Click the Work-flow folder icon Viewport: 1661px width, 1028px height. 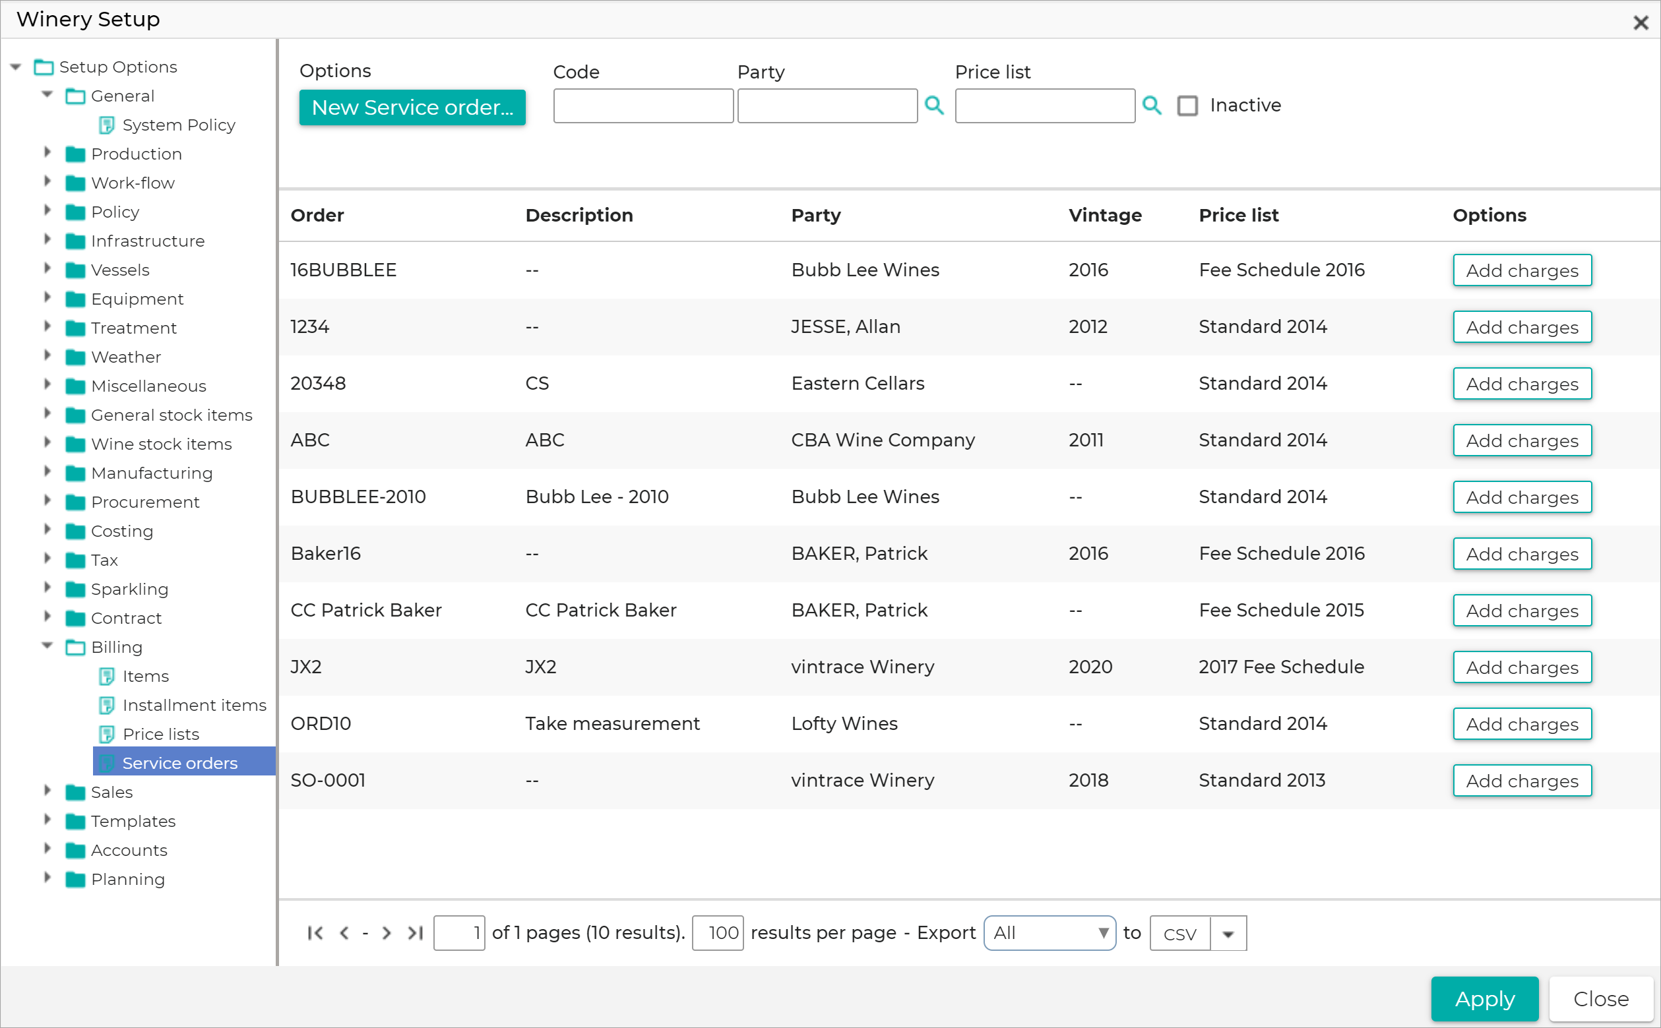(x=75, y=183)
